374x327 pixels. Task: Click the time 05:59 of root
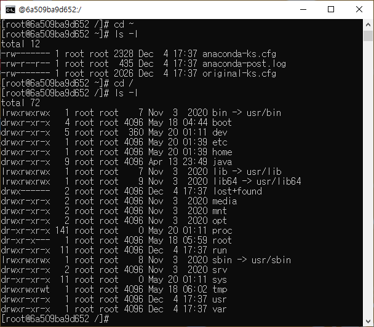[195, 240]
